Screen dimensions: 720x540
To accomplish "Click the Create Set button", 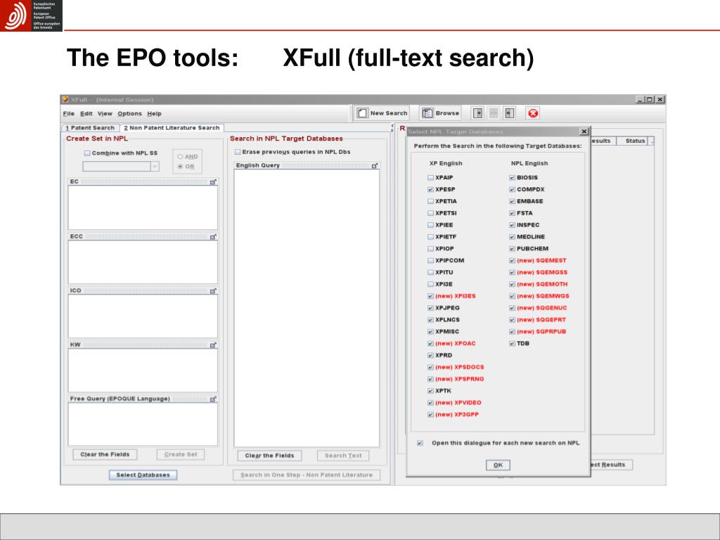I will point(181,455).
